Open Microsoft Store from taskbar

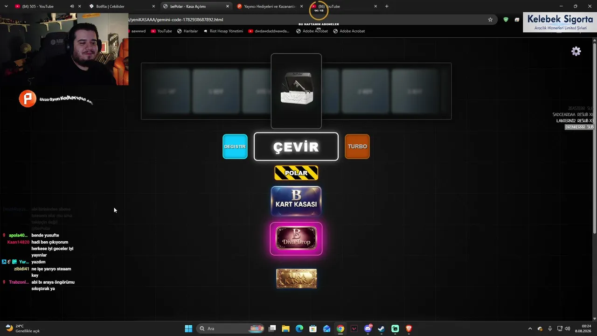coord(313,329)
